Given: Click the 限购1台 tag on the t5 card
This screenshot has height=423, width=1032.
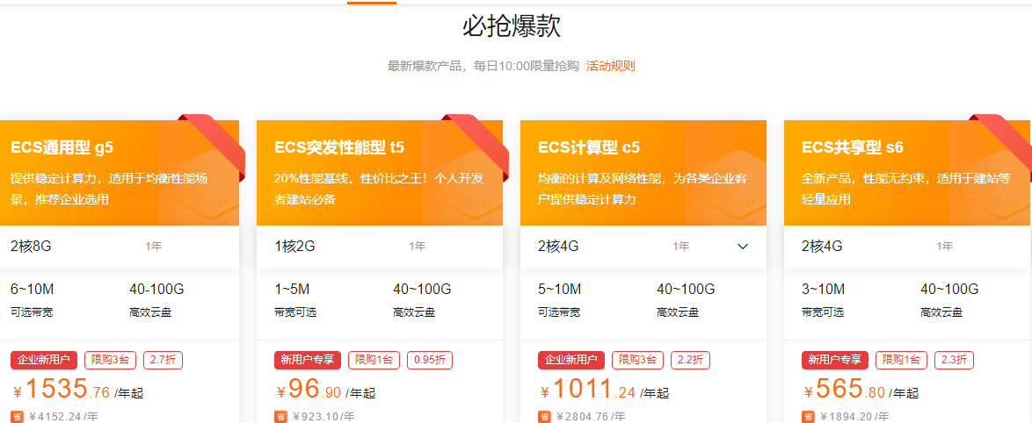Looking at the screenshot, I should pyautogui.click(x=374, y=360).
